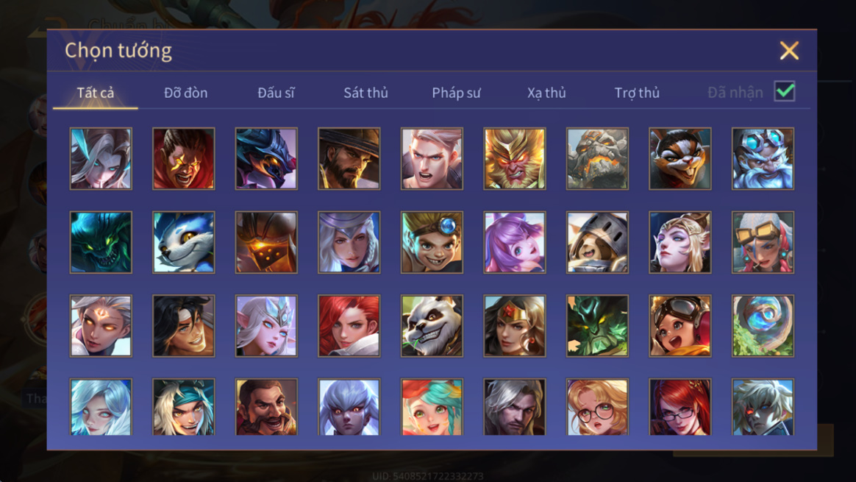The image size is (856, 482).
Task: Select the red-haired woman with glasses
Action: pos(680,407)
